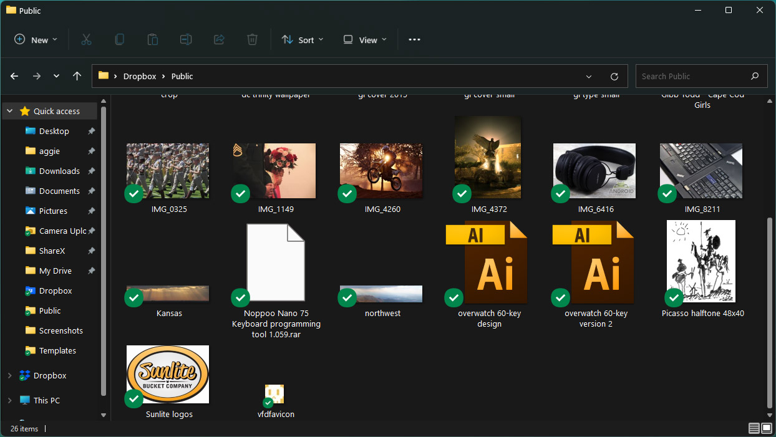Expand the This PC tree node
776x437 pixels.
(10, 400)
